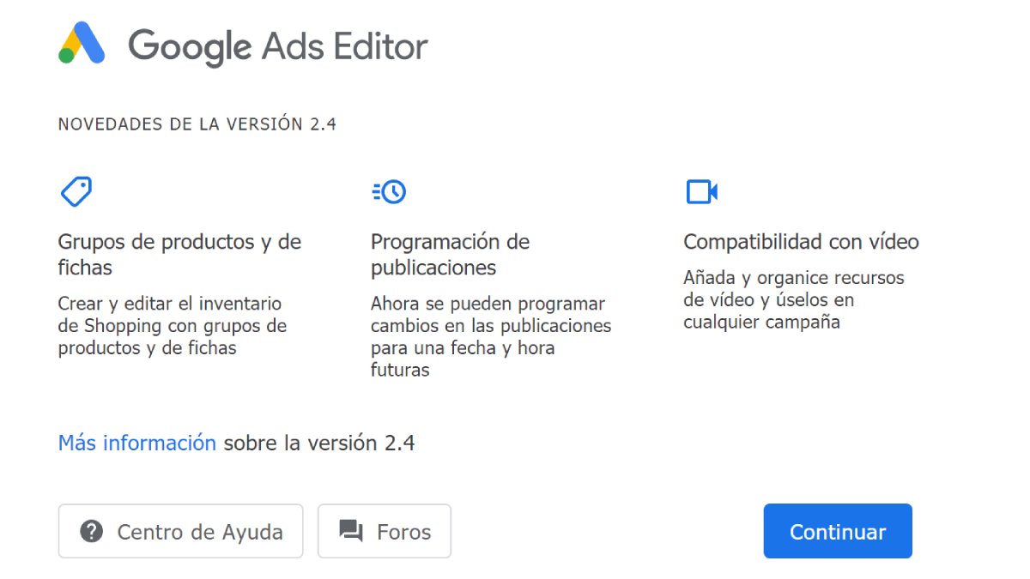Click the clock icon above Programación de publicaciones

(388, 192)
